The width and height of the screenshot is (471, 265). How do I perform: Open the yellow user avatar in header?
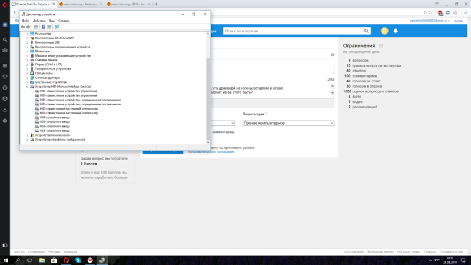point(384,31)
